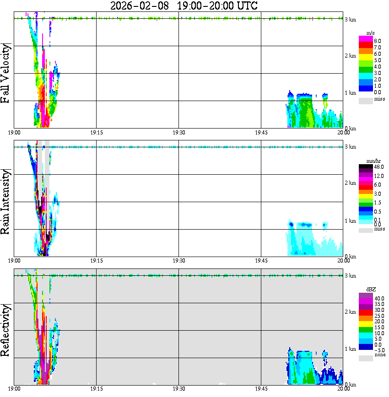
Task: Click the 20.0 dBZ orange legend swatch
Action: (x=366, y=319)
